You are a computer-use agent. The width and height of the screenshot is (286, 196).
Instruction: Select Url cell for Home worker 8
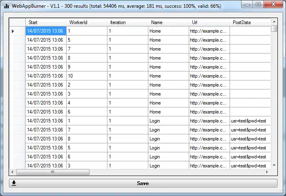coord(209,58)
